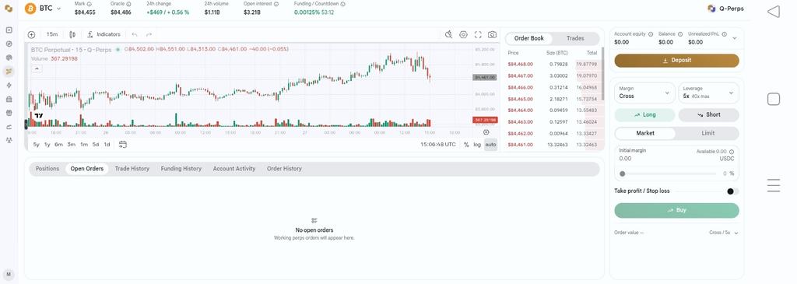Click the palette-shaped icon in left sidebar
The image size is (797, 284).
click(9, 58)
